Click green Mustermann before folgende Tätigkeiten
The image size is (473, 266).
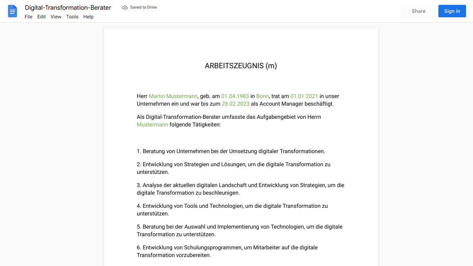tap(152, 125)
